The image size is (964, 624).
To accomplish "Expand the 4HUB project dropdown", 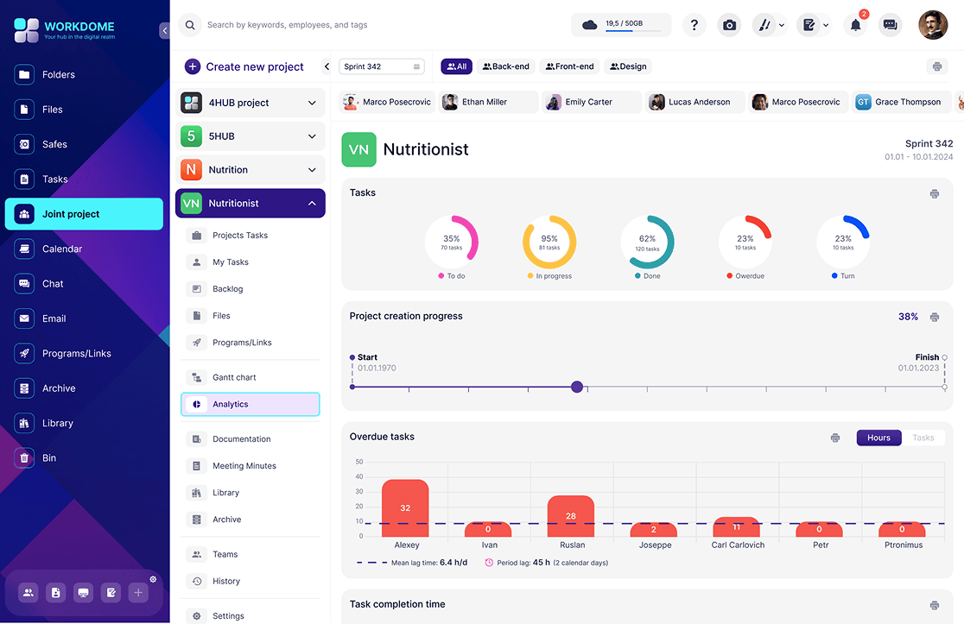I will point(312,103).
